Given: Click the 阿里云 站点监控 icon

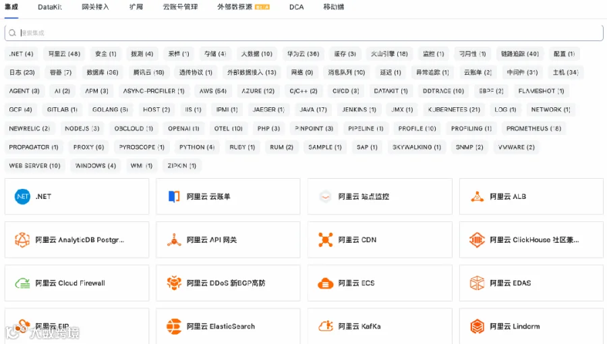Looking at the screenshot, I should [326, 196].
